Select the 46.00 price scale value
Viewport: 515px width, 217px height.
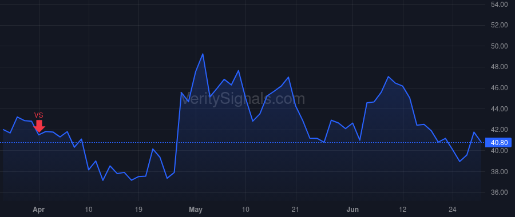(498, 88)
